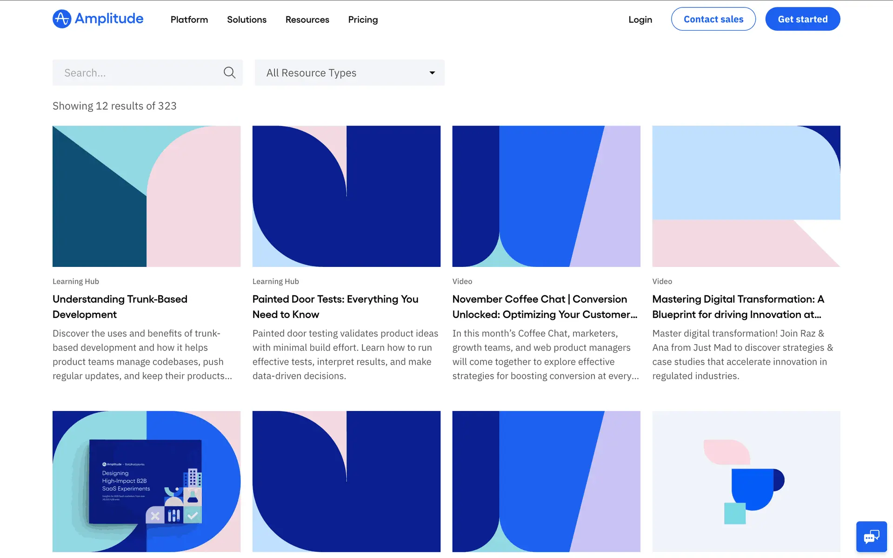This screenshot has height=558, width=893.
Task: Click the Designing High-Impact B2B SaaS Experiments thumbnail
Action: (x=147, y=481)
